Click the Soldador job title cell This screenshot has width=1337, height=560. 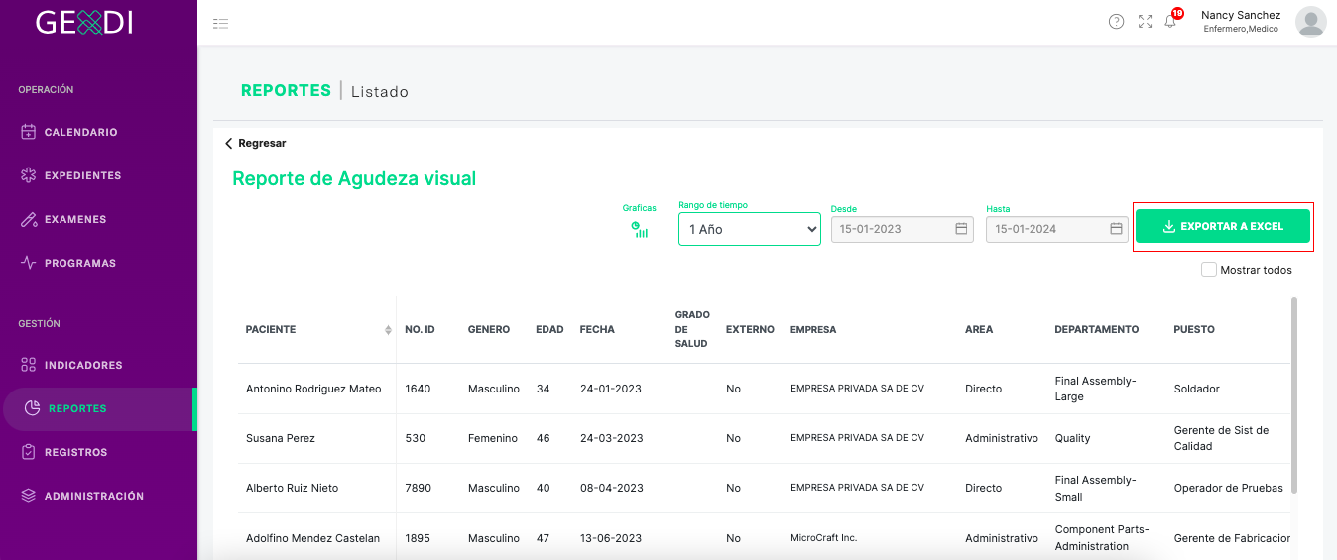click(1196, 389)
